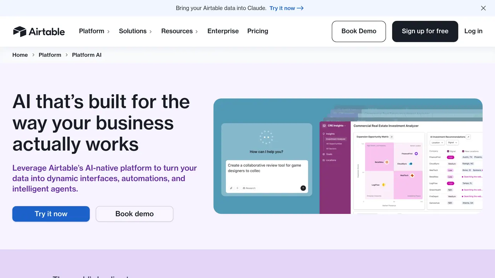Open the Try it now banner link
The image size is (495, 278).
pyautogui.click(x=286, y=8)
